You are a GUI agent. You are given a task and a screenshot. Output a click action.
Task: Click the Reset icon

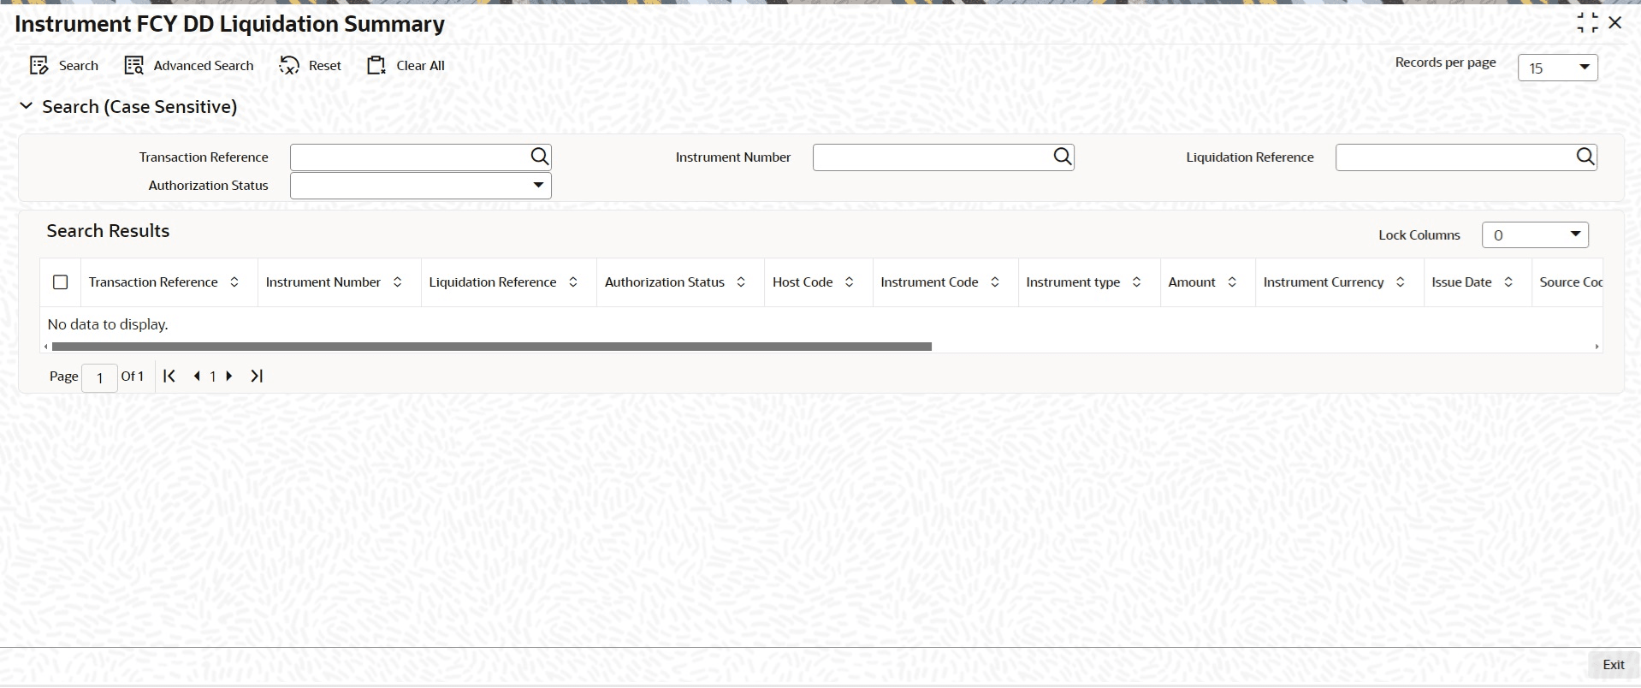pos(289,66)
